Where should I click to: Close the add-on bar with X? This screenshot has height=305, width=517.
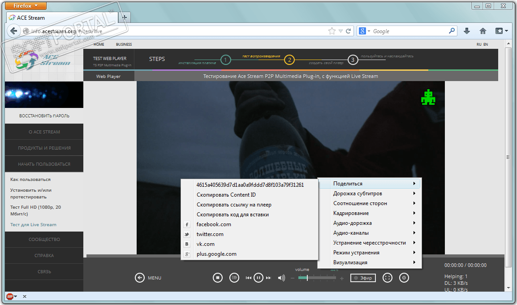pos(24,296)
